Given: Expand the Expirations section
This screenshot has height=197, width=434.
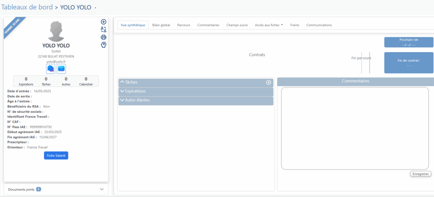Looking at the screenshot, I should [122, 91].
